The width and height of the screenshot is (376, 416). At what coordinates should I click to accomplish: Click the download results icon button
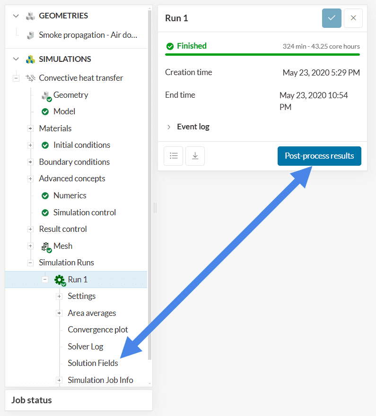click(195, 156)
